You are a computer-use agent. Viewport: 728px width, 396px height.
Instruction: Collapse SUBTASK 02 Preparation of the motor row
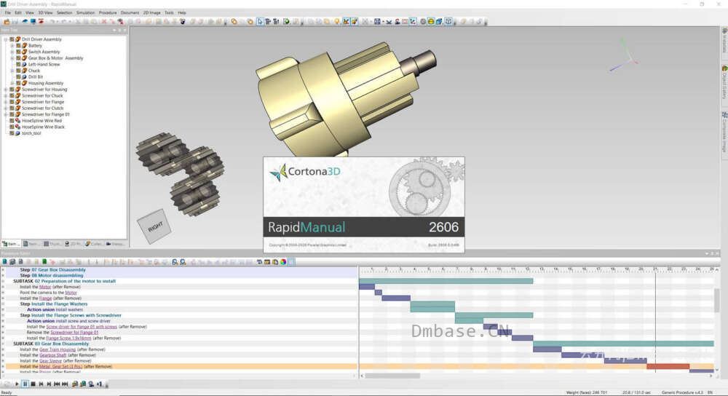3,281
